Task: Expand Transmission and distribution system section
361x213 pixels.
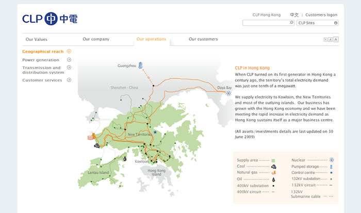Action: [x=69, y=68]
